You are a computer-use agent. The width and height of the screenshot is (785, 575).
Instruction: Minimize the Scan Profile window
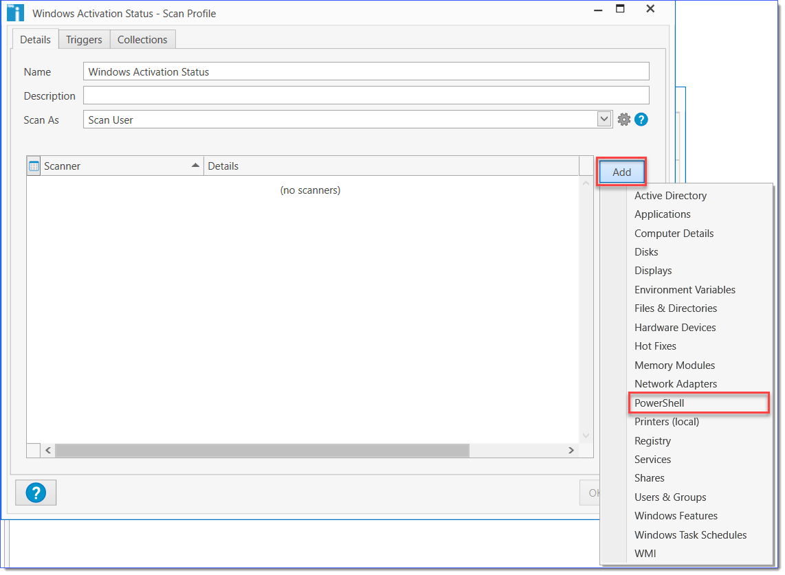[598, 9]
